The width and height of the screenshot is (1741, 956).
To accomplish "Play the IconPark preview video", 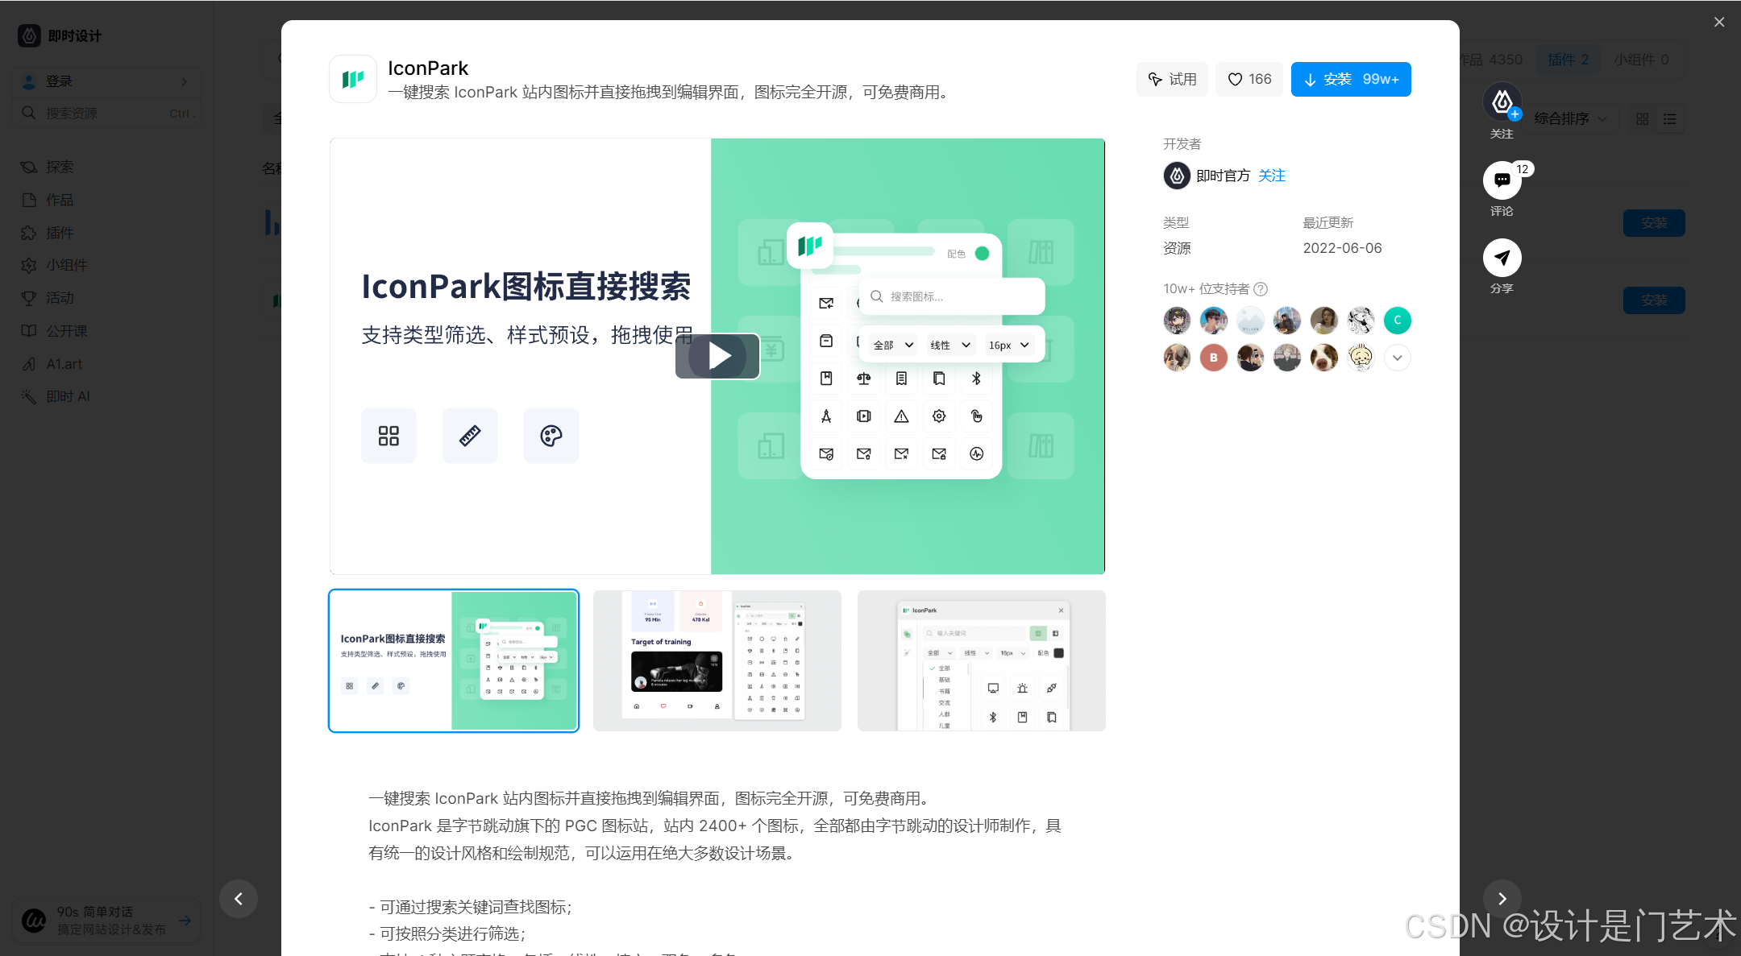I will coord(717,356).
